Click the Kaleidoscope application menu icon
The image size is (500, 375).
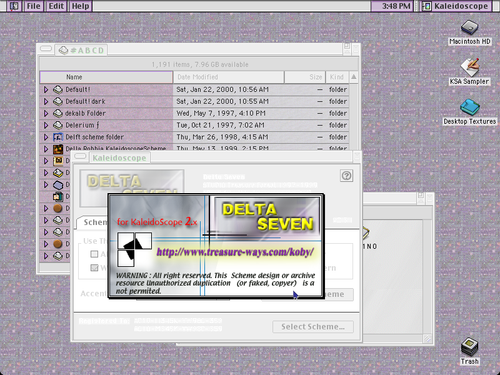(x=426, y=6)
